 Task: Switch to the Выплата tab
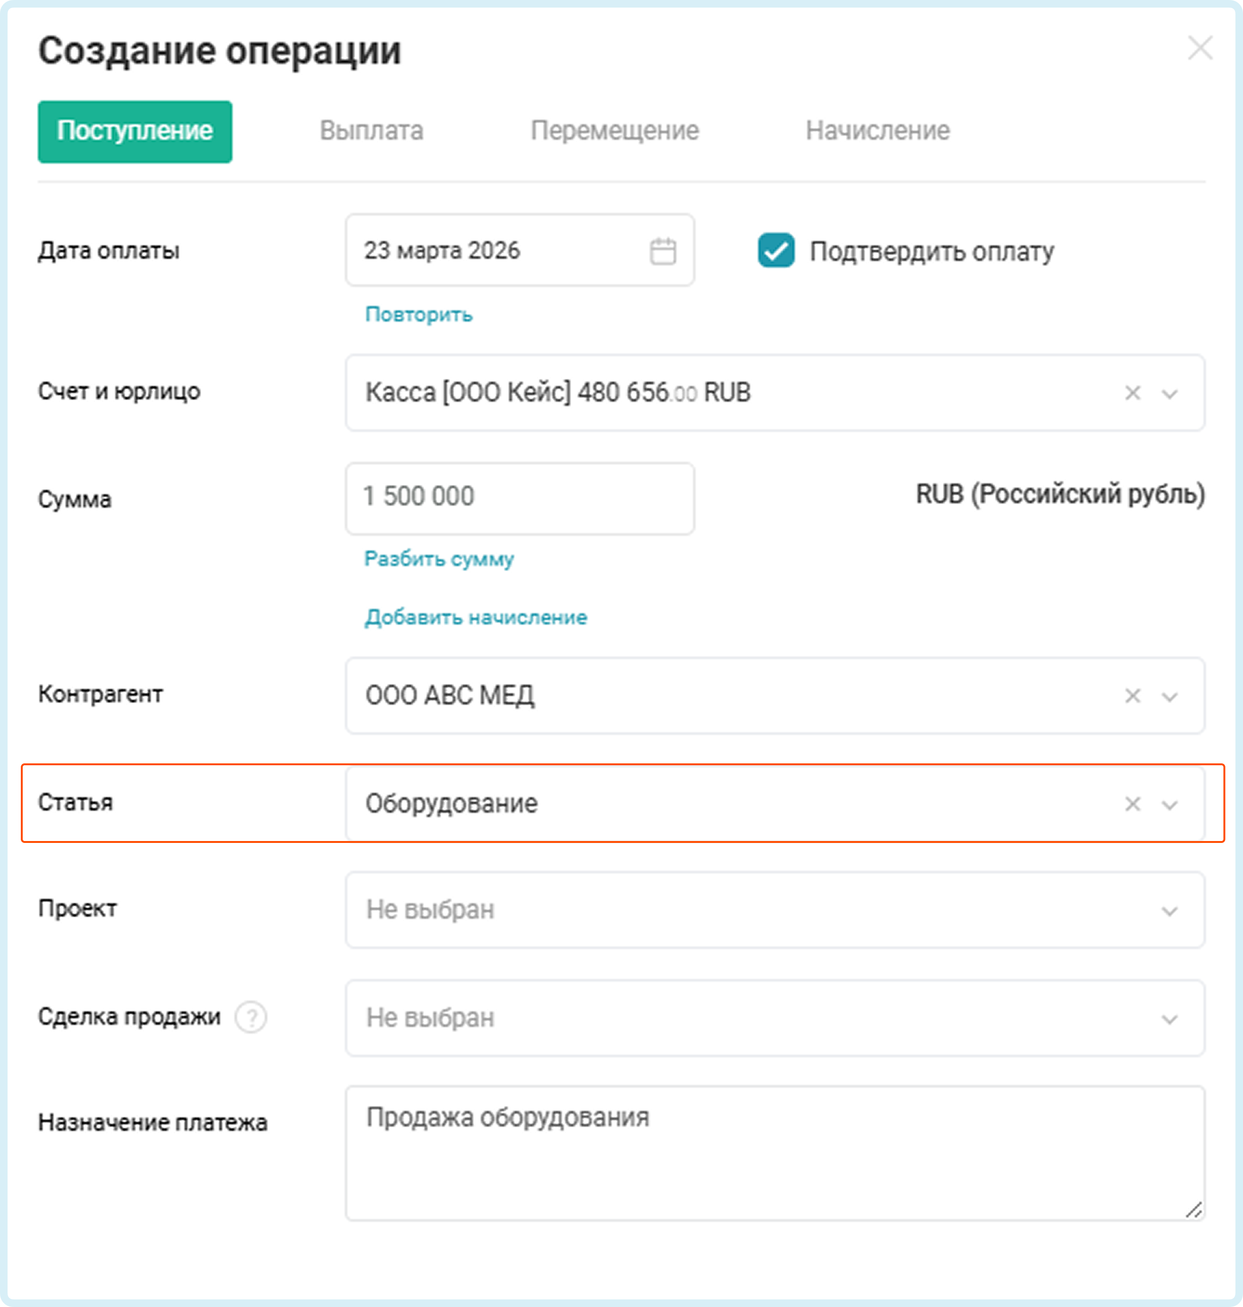(371, 131)
